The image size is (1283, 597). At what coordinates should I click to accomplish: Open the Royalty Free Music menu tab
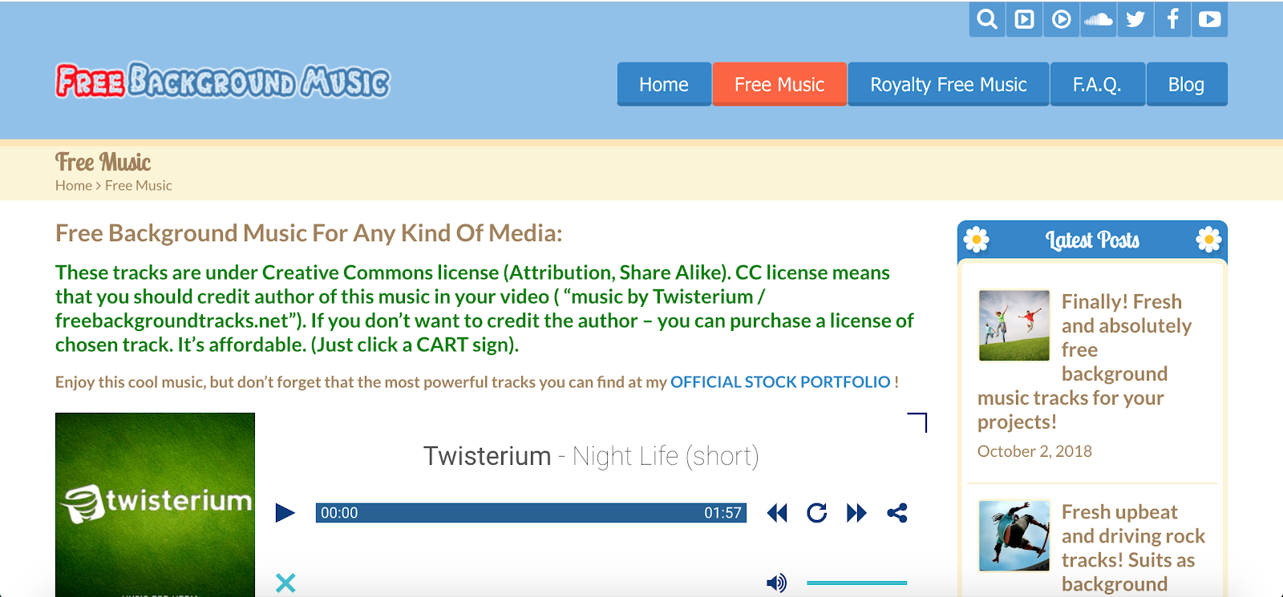pos(949,84)
